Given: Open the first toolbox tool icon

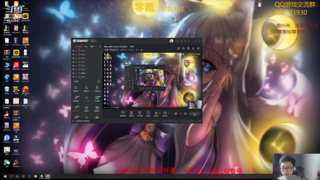Looking at the screenshot, I should click(x=76, y=88).
